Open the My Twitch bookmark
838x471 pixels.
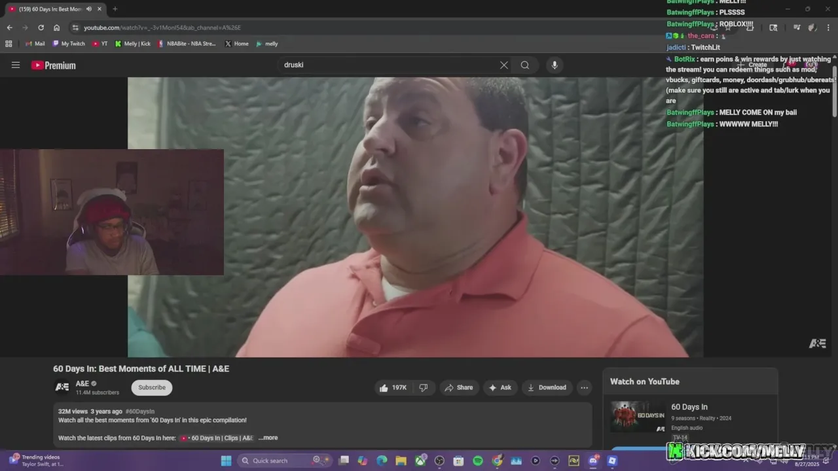click(69, 44)
